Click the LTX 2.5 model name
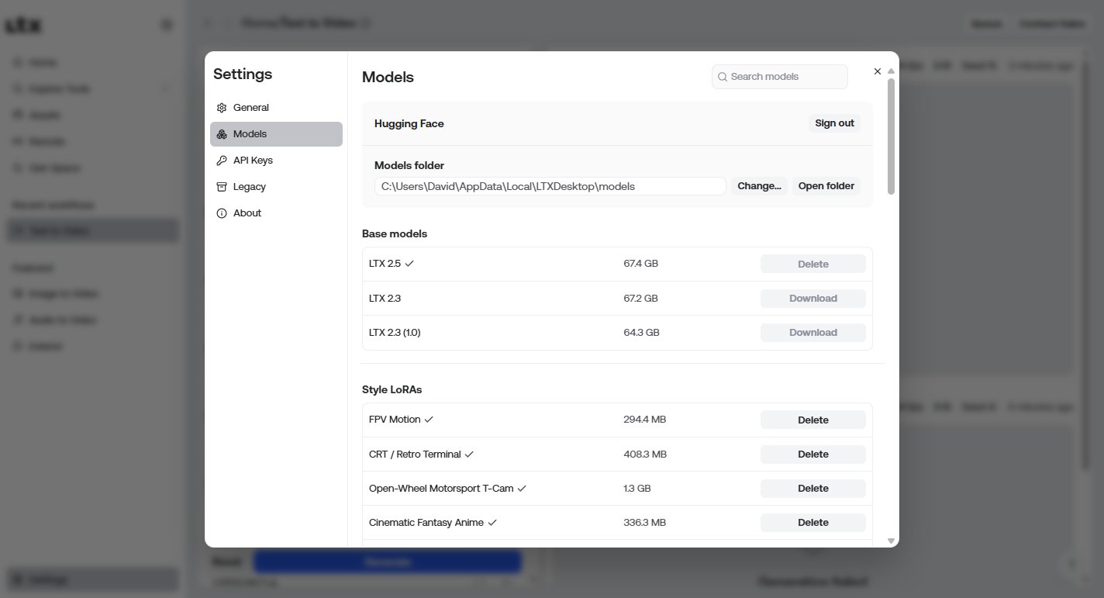This screenshot has width=1104, height=598. pos(385,264)
